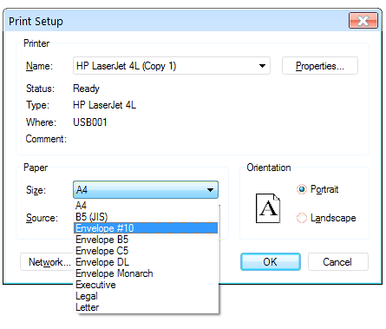Choose Envelope C5 from the list
This screenshot has width=386, height=329.
(x=146, y=251)
